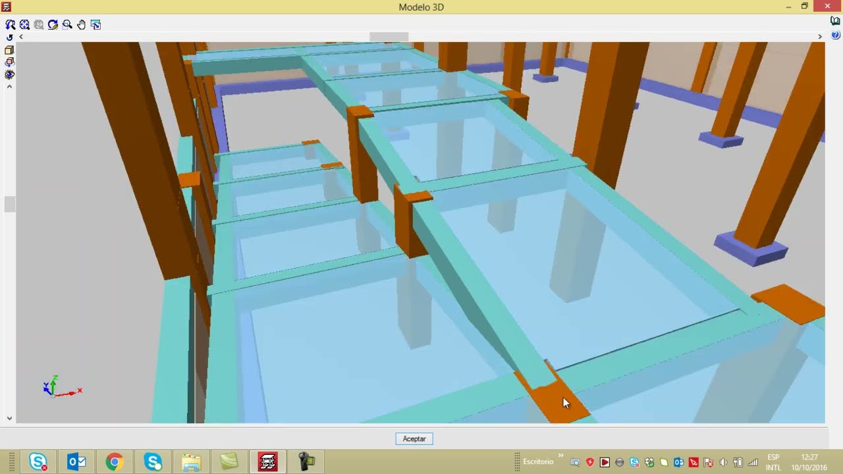Click the blue question mark help icon

835,35
